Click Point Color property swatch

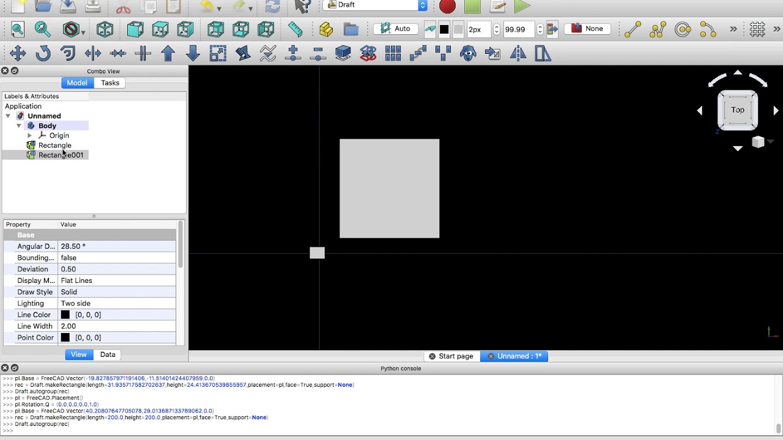(65, 337)
